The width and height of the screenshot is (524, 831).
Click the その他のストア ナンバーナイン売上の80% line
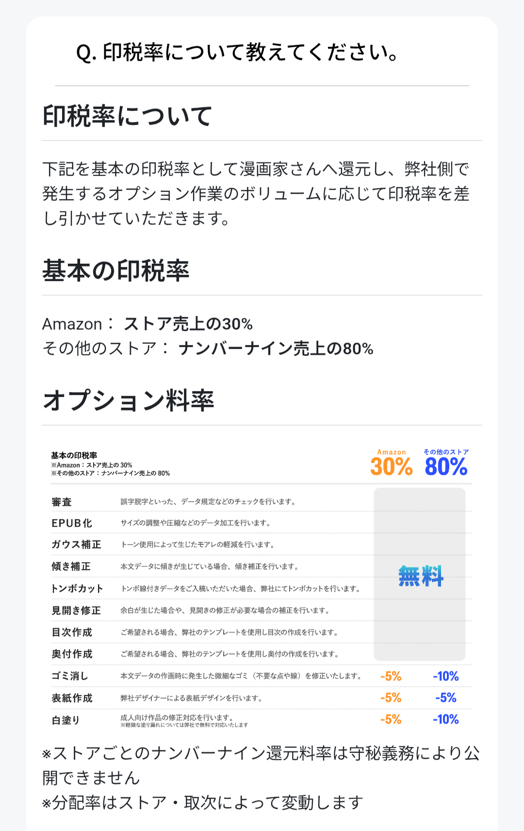(208, 349)
